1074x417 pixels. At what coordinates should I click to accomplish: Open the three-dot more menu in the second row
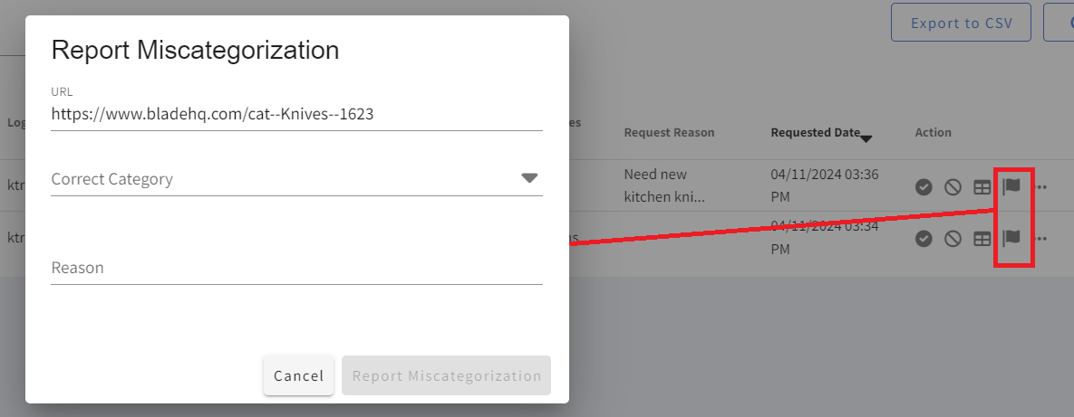click(x=1041, y=239)
